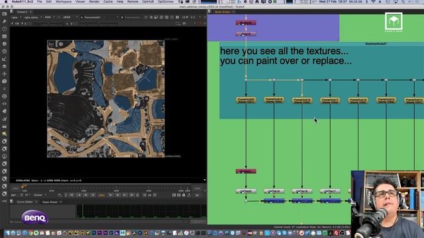Open the Image nodes menu in left toolbar
424x238 pixels.
tap(5, 14)
